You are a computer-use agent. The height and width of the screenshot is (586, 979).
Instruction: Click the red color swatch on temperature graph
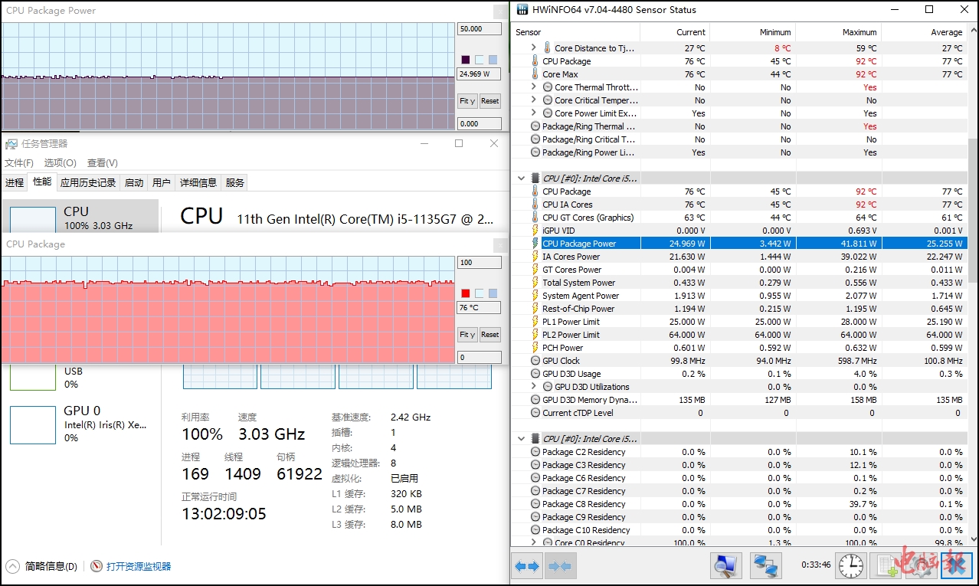pyautogui.click(x=466, y=293)
